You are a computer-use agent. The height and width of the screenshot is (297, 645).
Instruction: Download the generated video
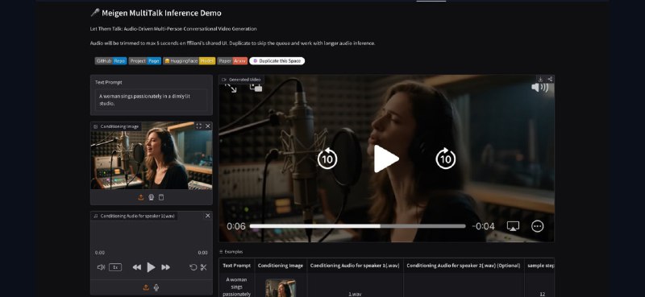pyautogui.click(x=540, y=79)
